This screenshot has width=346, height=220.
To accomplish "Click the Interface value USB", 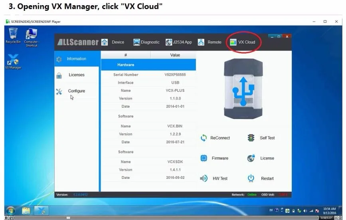I will (175, 83).
